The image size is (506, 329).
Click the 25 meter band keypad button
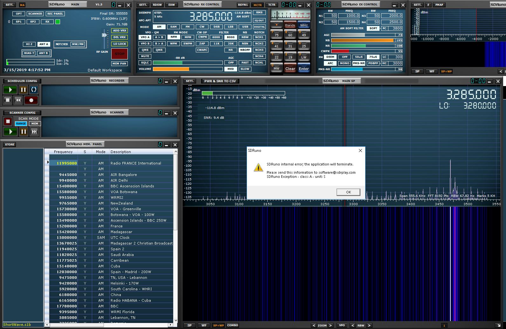pyautogui.click(x=304, y=45)
